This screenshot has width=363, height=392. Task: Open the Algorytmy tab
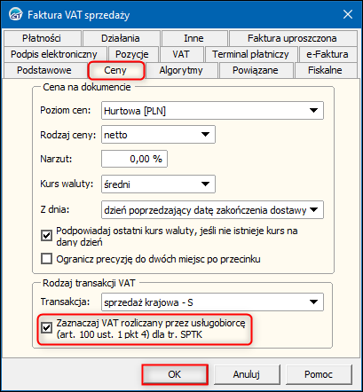(x=181, y=70)
